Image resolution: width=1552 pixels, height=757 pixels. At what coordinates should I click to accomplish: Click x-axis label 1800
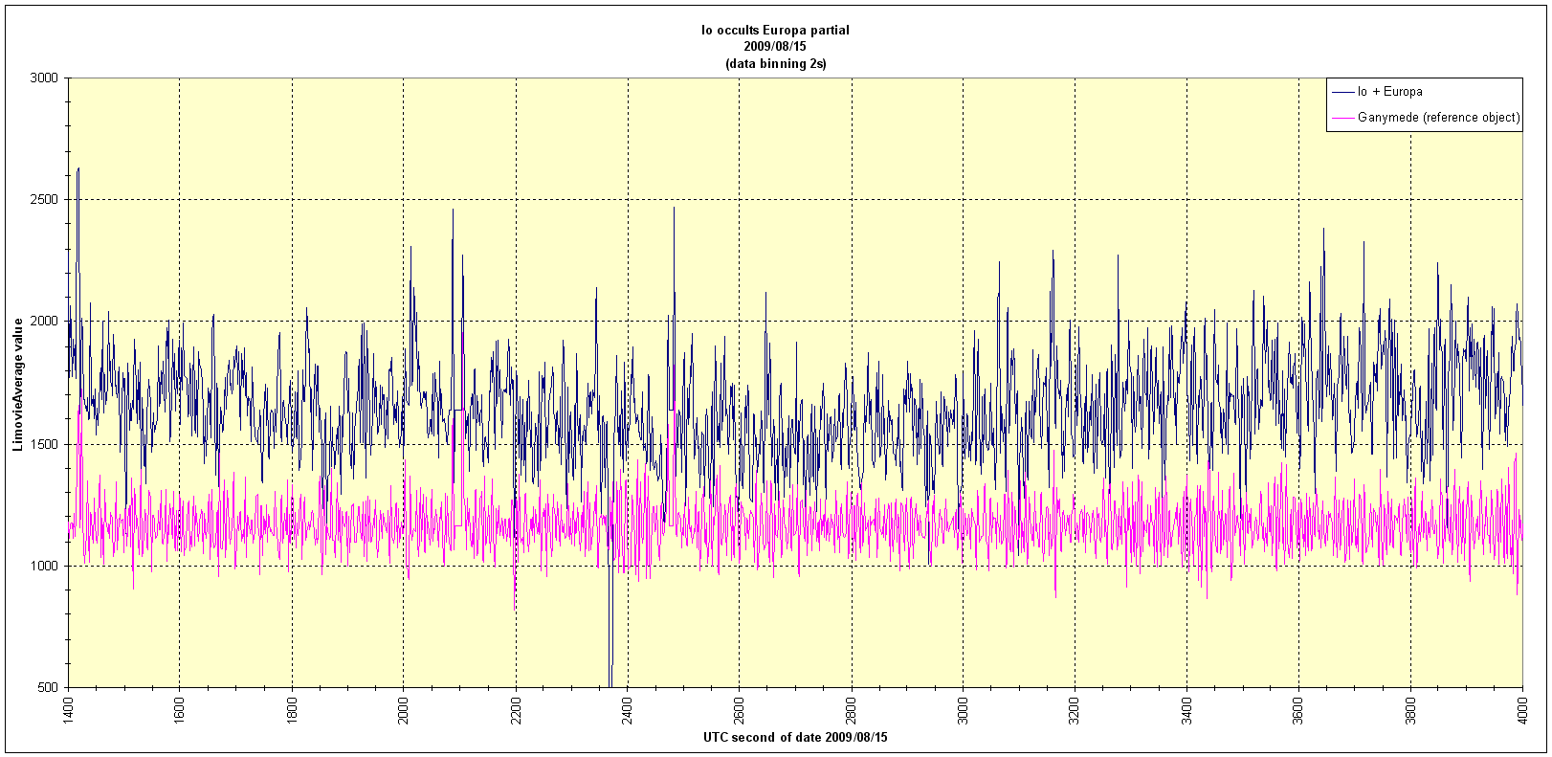tap(292, 709)
